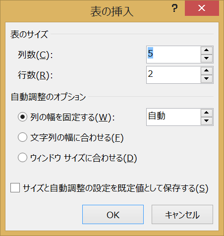The width and height of the screenshot is (224, 236).
Task: Click the 行数 input field showing 2
Action: (x=173, y=75)
